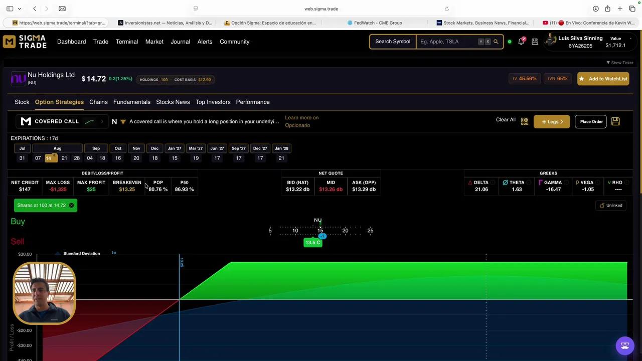Expand the Legs menu
This screenshot has height=361, width=642.
pos(552,121)
